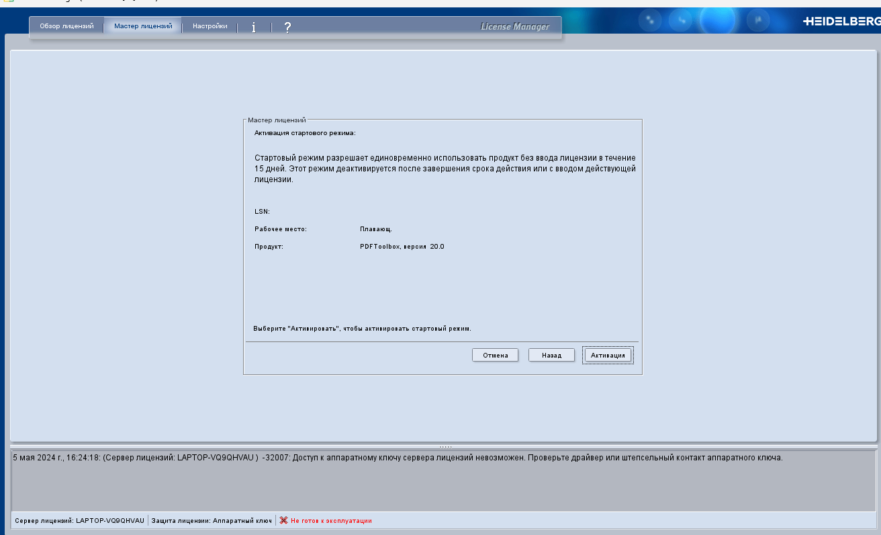This screenshot has height=535, width=881.
Task: Click the red X status icon
Action: (283, 520)
